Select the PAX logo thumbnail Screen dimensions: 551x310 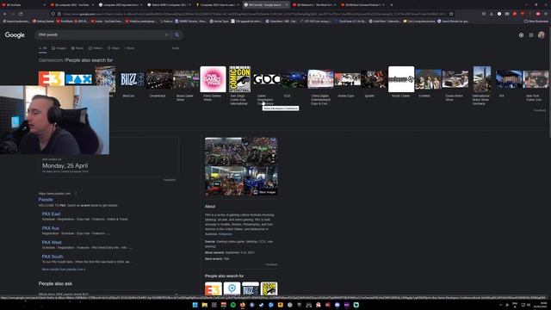78,79
